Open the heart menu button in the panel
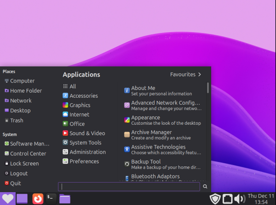The image size is (276, 205). [x=8, y=199]
